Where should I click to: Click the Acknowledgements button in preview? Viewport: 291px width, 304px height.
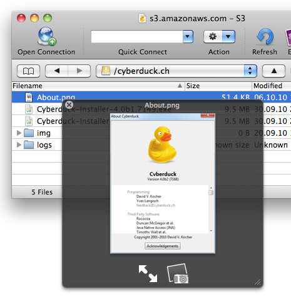point(163,246)
